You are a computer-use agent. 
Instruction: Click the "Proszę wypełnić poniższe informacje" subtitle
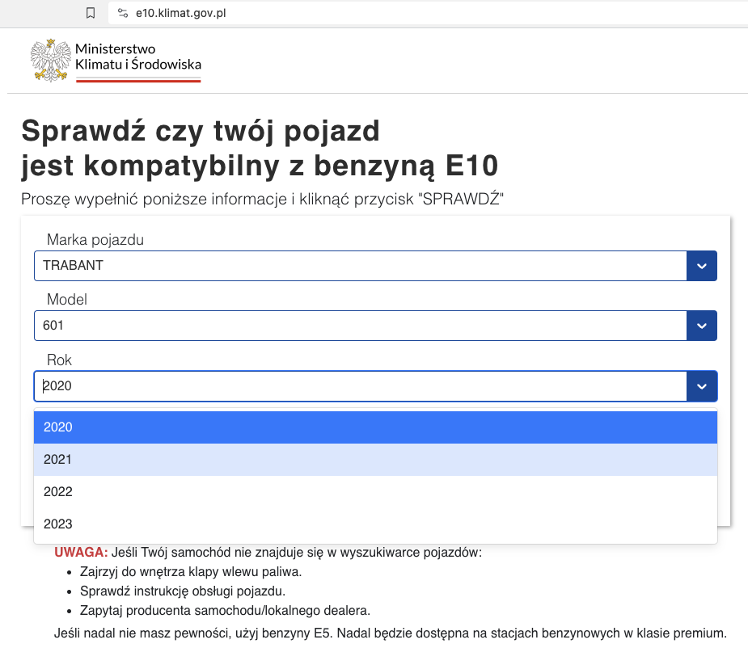(262, 199)
